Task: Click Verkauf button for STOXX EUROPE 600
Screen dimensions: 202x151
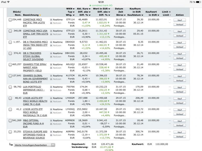Action: [180, 137]
